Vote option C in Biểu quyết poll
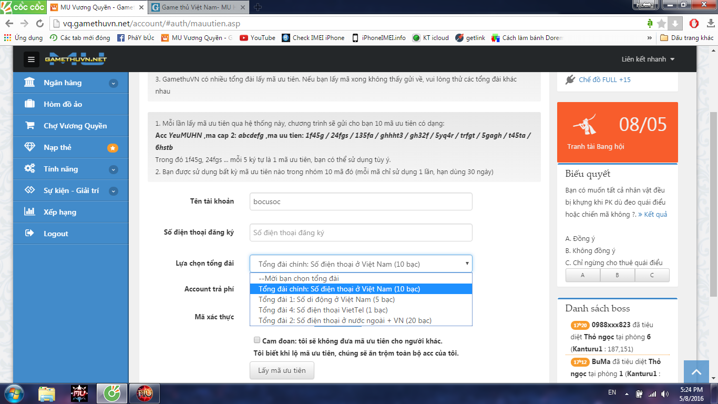Image resolution: width=718 pixels, height=404 pixels. pos(652,275)
